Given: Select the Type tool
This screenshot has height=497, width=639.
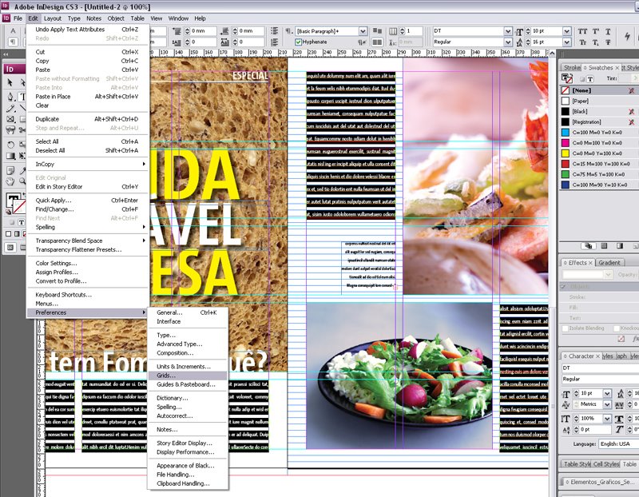Looking at the screenshot, I should click(22, 96).
